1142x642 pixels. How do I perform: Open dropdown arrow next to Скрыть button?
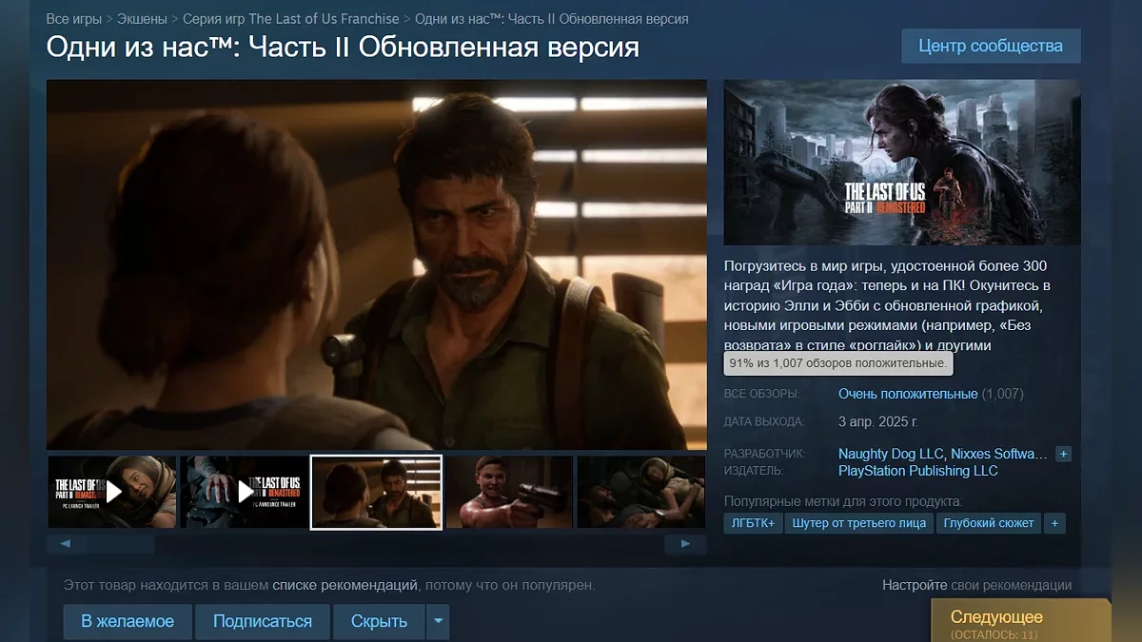438,621
